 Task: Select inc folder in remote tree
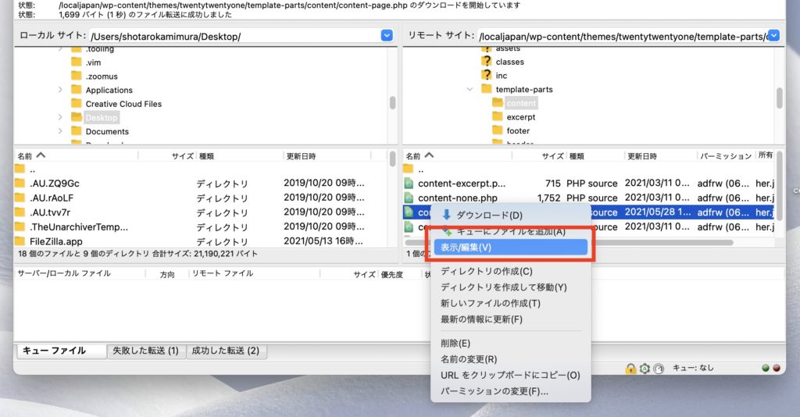[502, 76]
